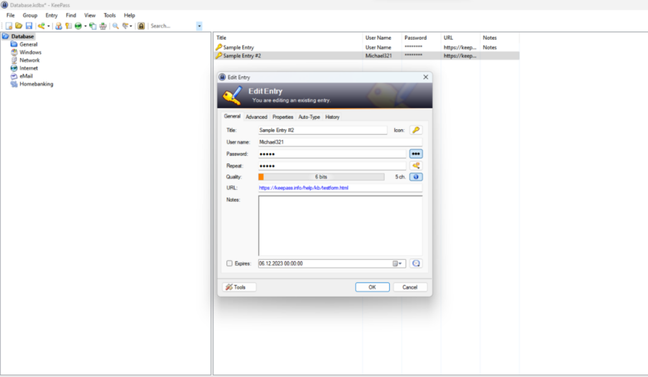
Task: Open the password generator key icon
Action: [416, 166]
